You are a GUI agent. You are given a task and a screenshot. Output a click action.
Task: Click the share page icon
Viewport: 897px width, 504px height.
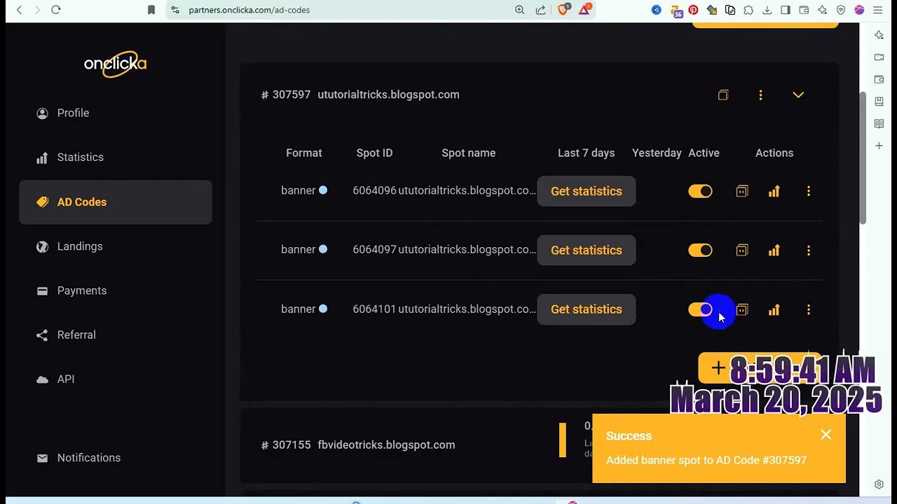click(x=540, y=10)
